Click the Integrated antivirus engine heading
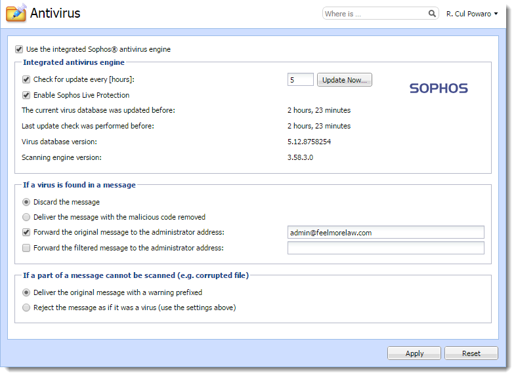This screenshot has height=377, width=516. [74, 62]
